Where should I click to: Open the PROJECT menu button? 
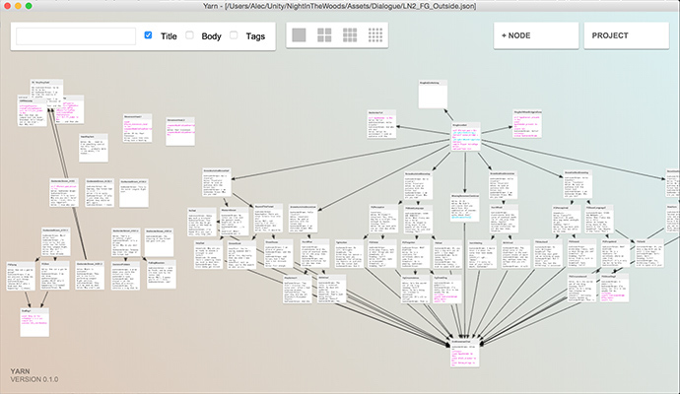click(627, 35)
